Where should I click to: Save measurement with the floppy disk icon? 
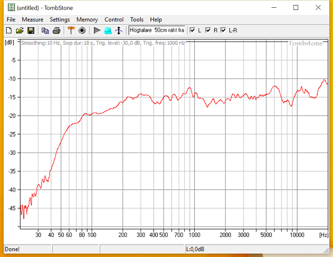coord(31,30)
